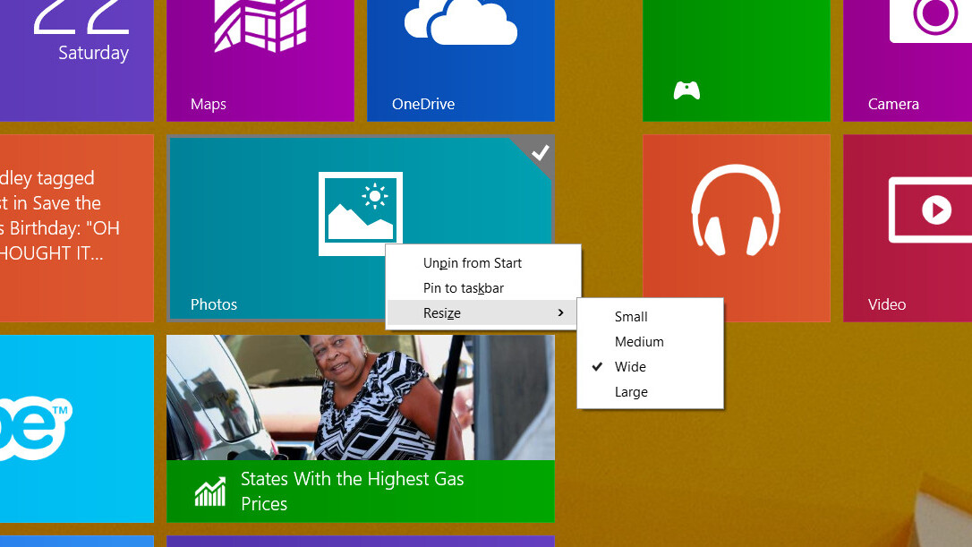The image size is (972, 547).
Task: Choose the checked Wide size option
Action: 630,367
